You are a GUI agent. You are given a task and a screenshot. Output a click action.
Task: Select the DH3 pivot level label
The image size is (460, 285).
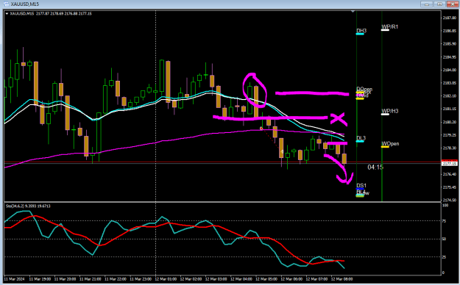[361, 31]
